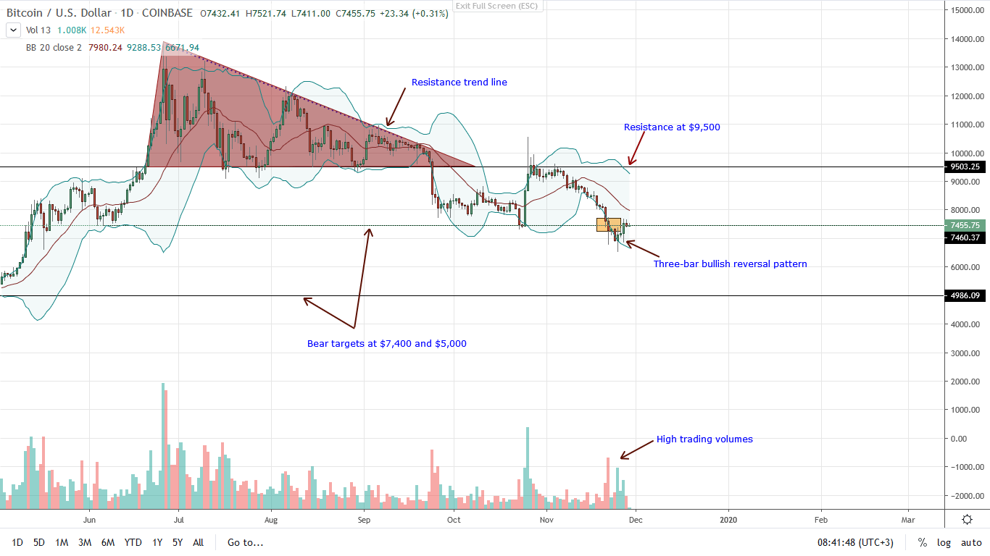Open chart settings gear icon
Screen dimensions: 990x556
(967, 520)
